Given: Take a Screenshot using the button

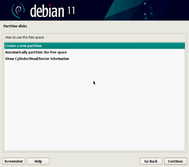Looking at the screenshot, I should click(x=14, y=161).
